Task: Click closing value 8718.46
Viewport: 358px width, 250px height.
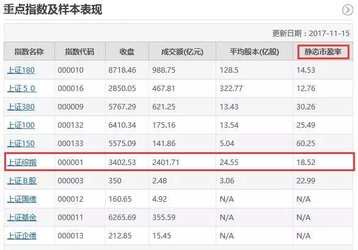Action: click(x=122, y=70)
